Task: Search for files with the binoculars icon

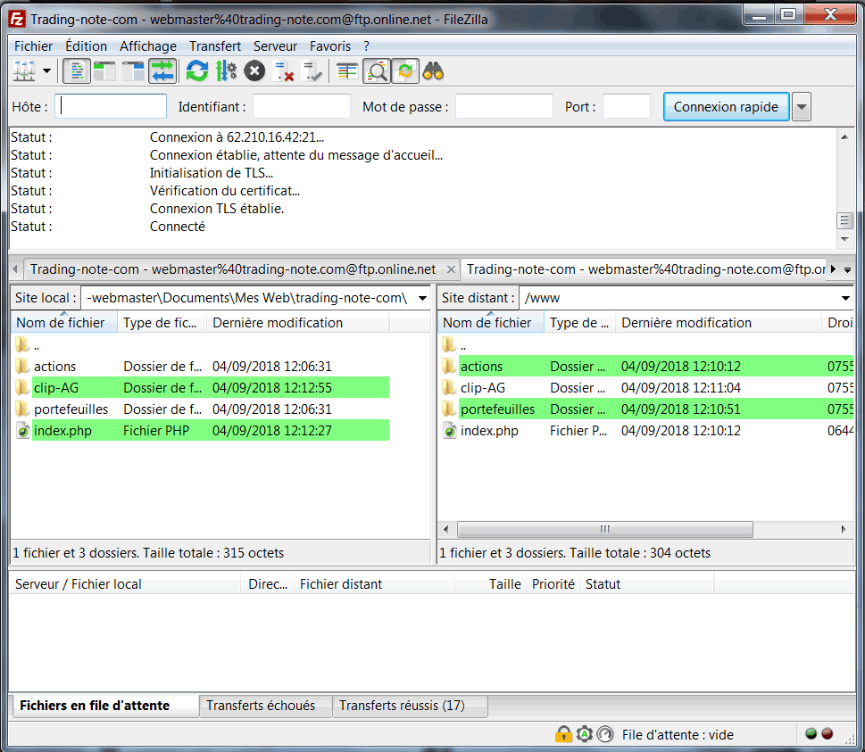Action: (434, 71)
